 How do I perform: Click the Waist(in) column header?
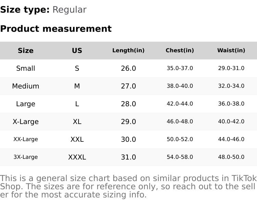click(231, 51)
